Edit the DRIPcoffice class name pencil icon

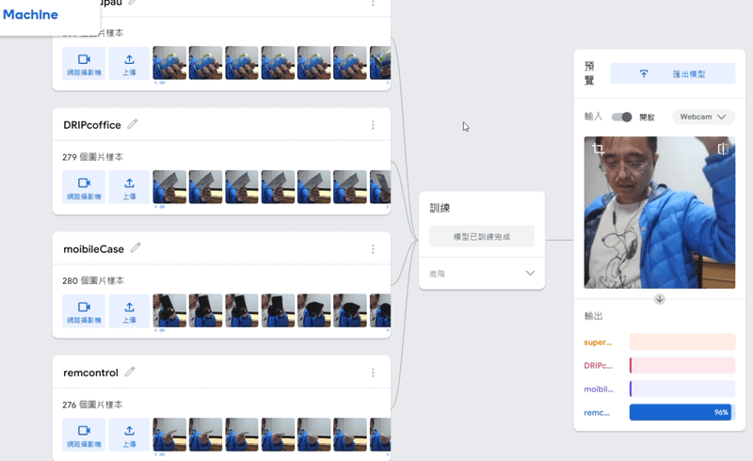[133, 124]
